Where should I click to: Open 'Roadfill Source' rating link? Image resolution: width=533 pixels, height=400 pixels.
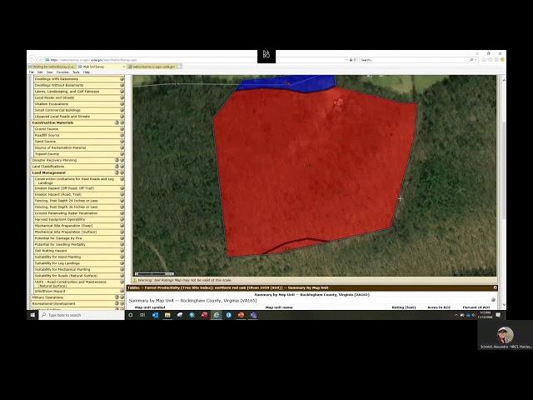point(47,135)
